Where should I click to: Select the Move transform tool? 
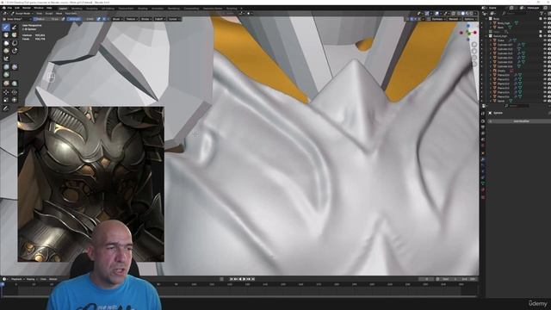(6, 92)
